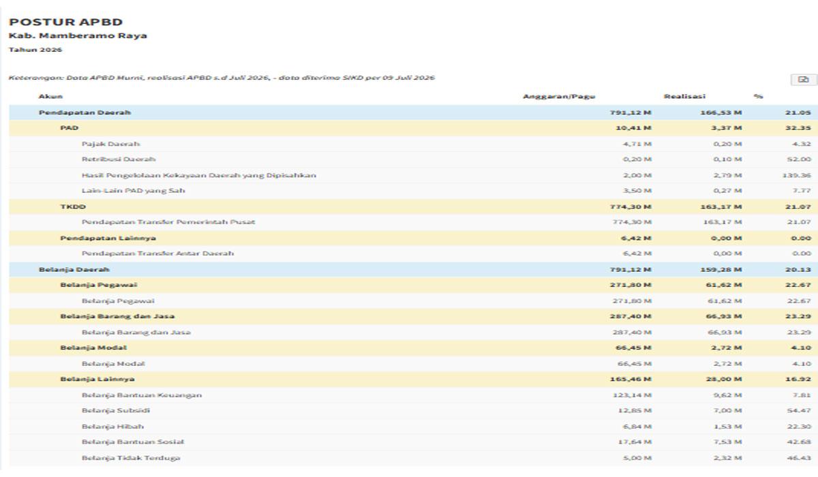The height and width of the screenshot is (477, 818).
Task: Click Pendapatan Transfer Antar Daerah row label
Action: [x=157, y=253]
